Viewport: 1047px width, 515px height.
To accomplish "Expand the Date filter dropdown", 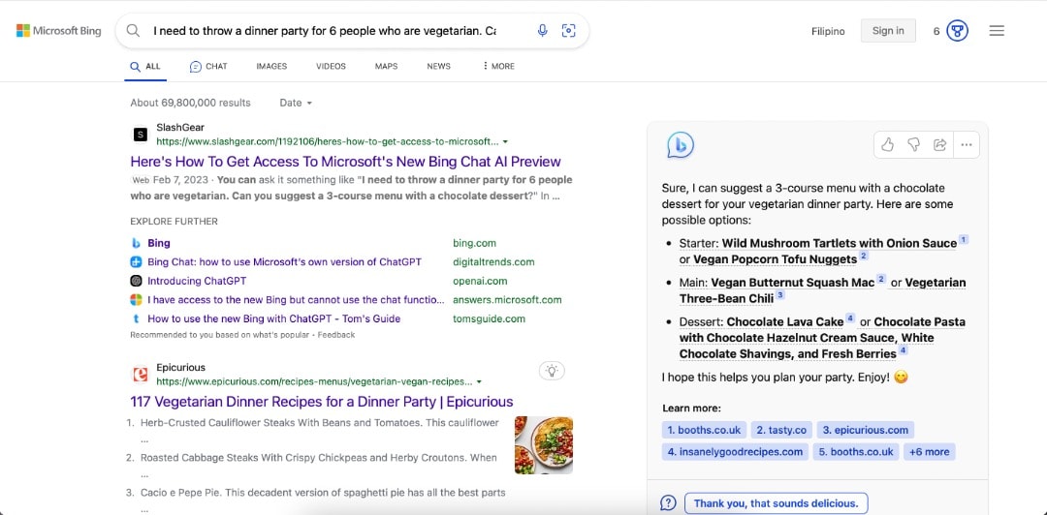I will (x=297, y=103).
